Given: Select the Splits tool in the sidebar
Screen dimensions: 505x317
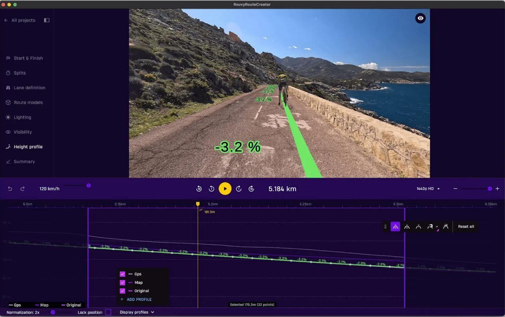Looking at the screenshot, I should pyautogui.click(x=19, y=73).
